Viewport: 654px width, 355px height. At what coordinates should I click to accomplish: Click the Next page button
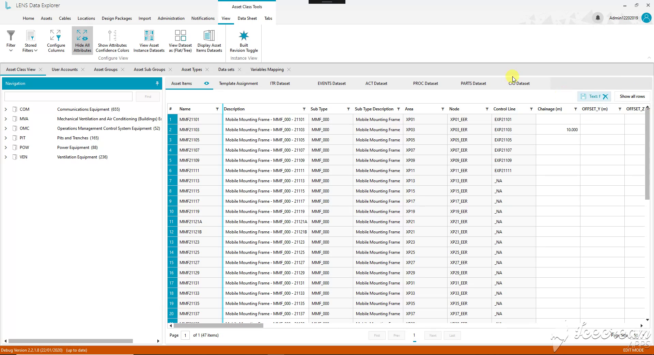click(x=433, y=336)
